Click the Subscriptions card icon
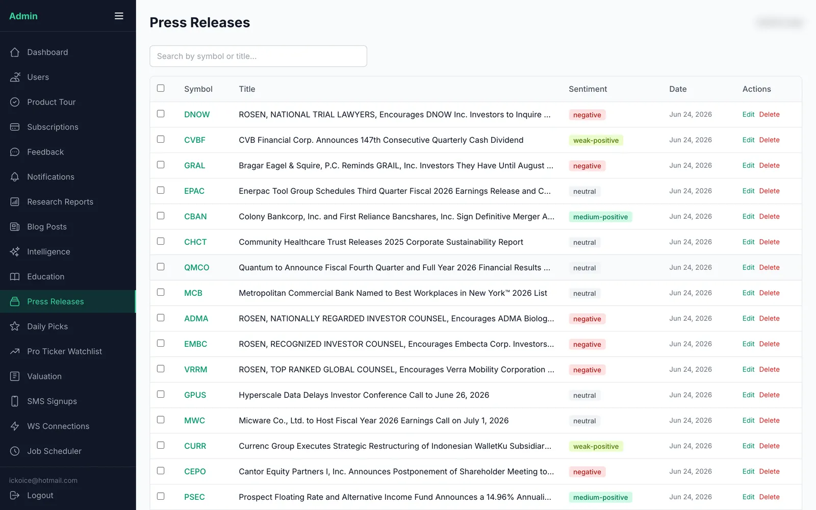Viewport: 816px width, 510px height. pos(15,127)
